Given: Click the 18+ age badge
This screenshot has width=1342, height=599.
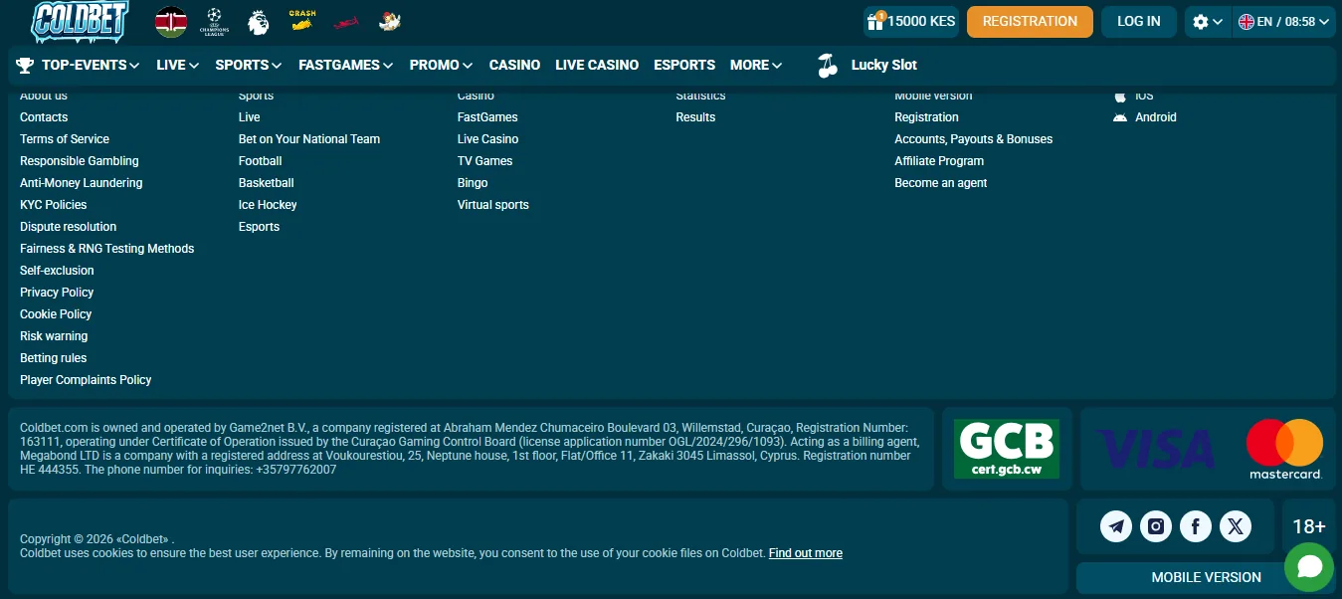Looking at the screenshot, I should click(1309, 527).
